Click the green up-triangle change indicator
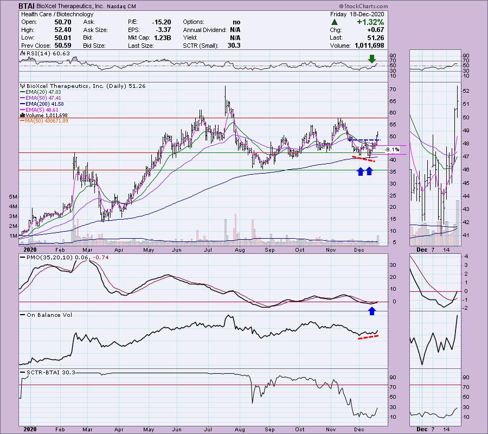The image size is (488, 434). 334,22
